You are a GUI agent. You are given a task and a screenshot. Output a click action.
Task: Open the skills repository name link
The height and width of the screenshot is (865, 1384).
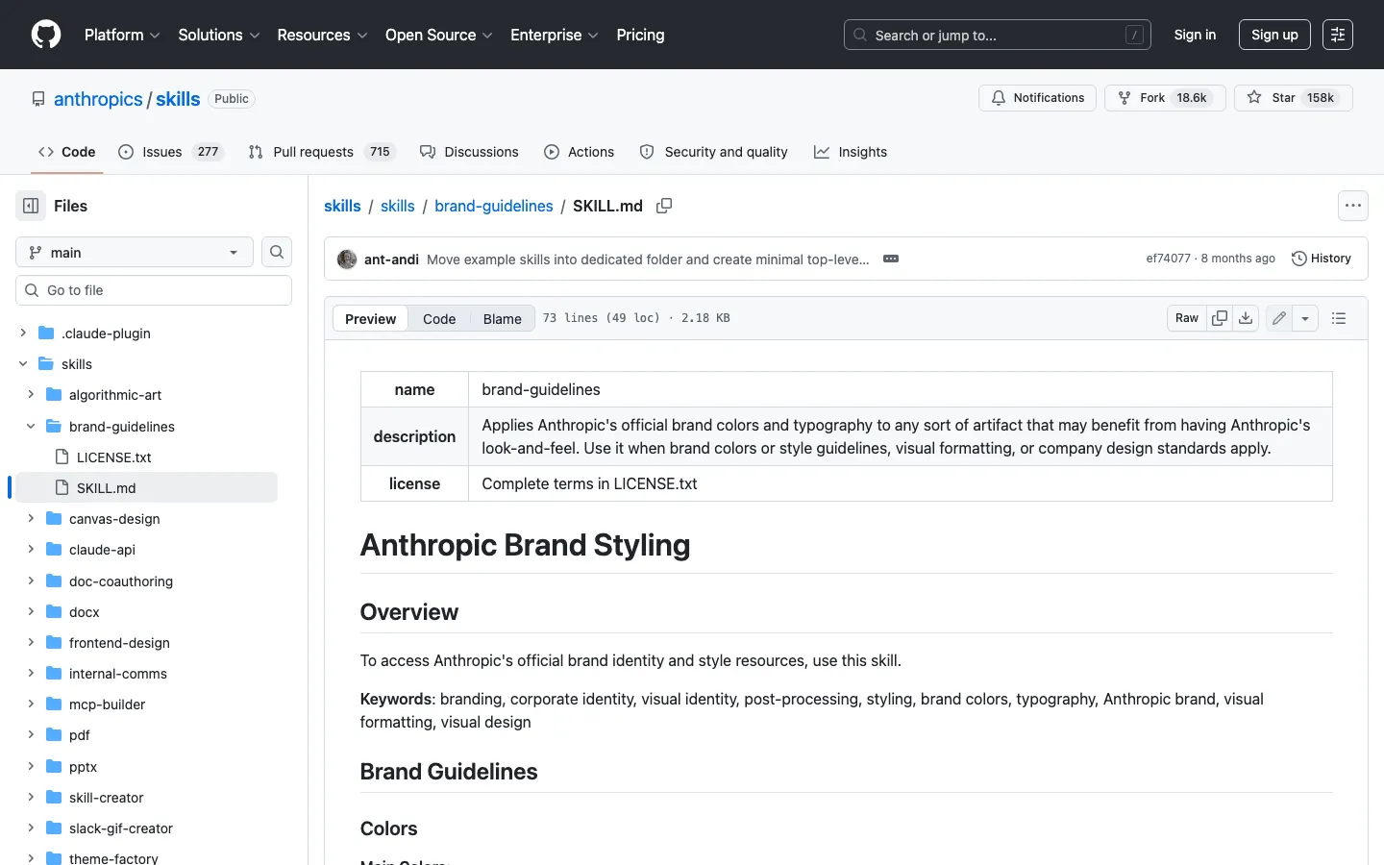(x=178, y=99)
